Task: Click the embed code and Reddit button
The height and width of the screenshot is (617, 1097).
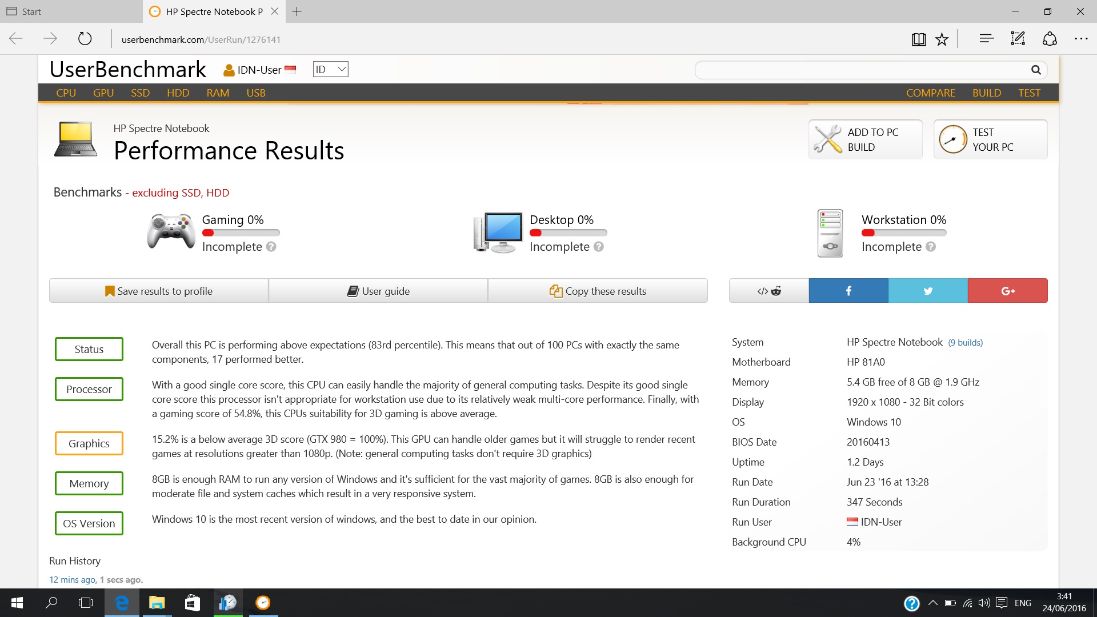Action: (768, 291)
